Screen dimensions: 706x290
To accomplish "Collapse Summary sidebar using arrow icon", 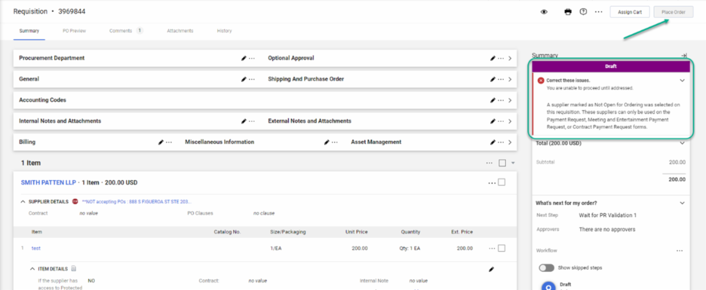I will [684, 55].
